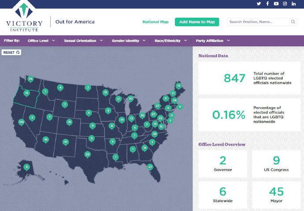This screenshot has height=211, width=304.
Task: Open the Race/Ethnicity filter menu
Action: tap(171, 41)
